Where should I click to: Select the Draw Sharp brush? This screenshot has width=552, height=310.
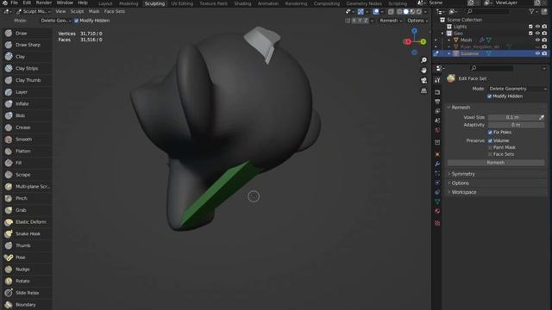28,45
